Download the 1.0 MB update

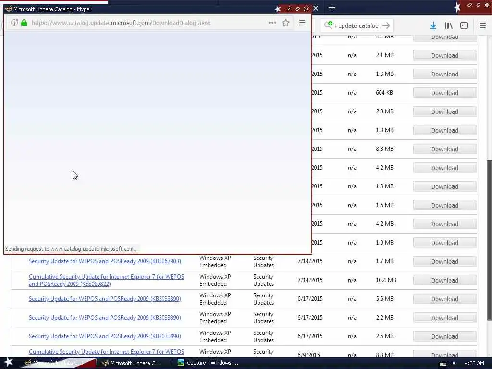pyautogui.click(x=444, y=243)
